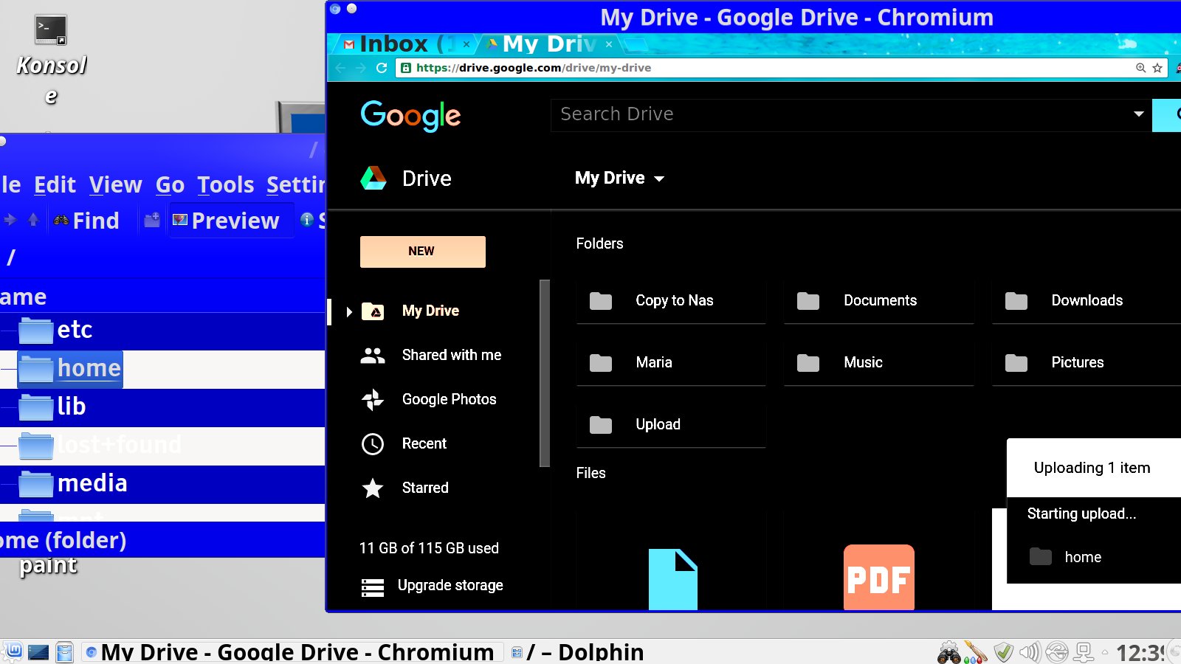Screen dimensions: 1181x664
Task: Open application launcher menu
Action: point(13,651)
